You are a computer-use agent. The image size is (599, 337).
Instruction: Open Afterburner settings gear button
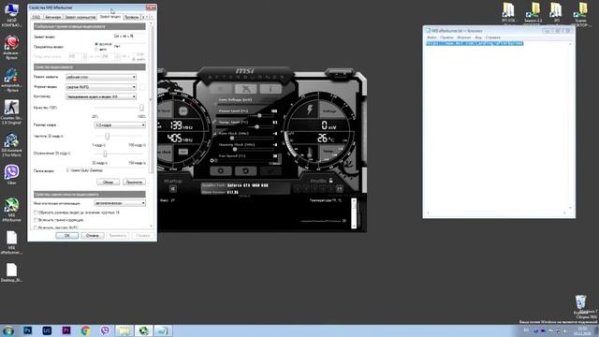[x=221, y=170]
